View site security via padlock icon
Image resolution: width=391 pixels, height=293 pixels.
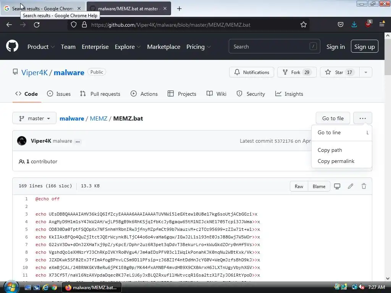(x=84, y=25)
